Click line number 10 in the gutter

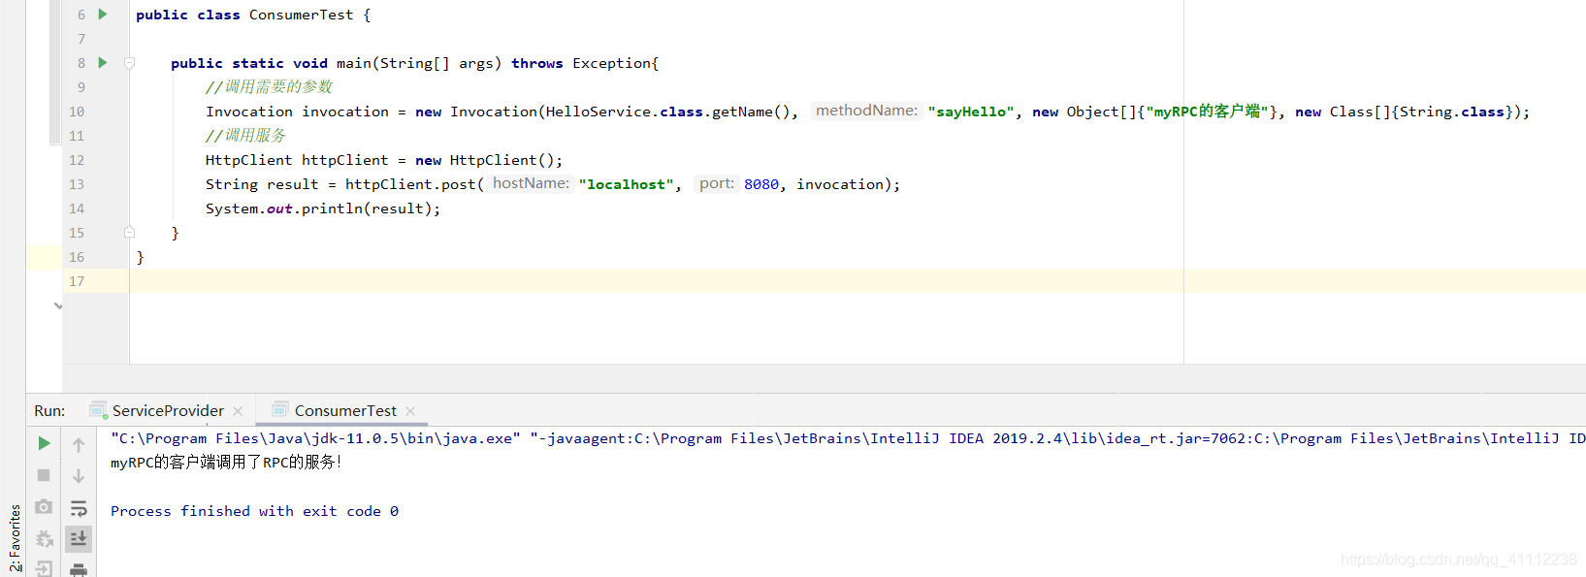click(77, 112)
